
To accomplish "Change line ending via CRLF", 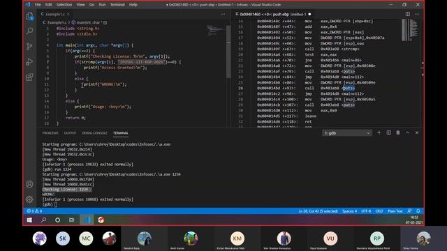I will [379, 211].
